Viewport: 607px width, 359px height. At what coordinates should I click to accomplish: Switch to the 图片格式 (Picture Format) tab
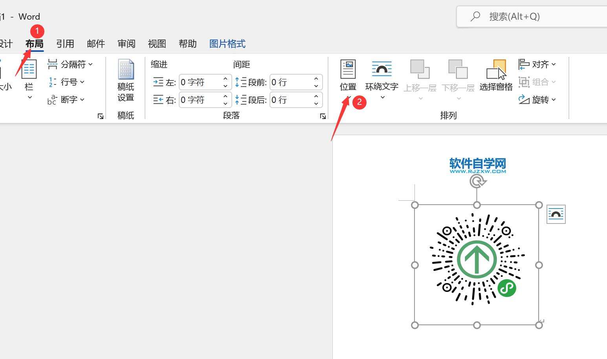click(227, 44)
